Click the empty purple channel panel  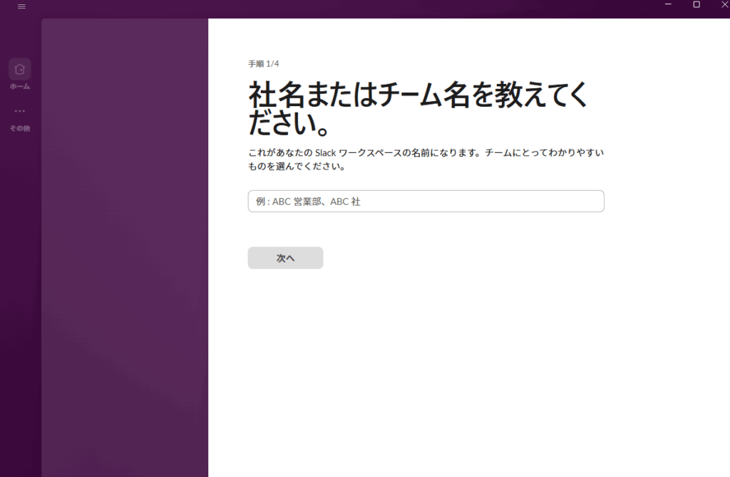[x=125, y=249]
